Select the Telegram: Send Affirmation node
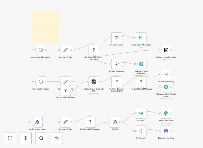This screenshot has width=203, height=148. (141, 64)
